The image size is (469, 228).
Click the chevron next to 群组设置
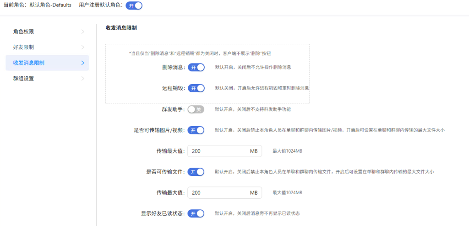click(x=83, y=79)
